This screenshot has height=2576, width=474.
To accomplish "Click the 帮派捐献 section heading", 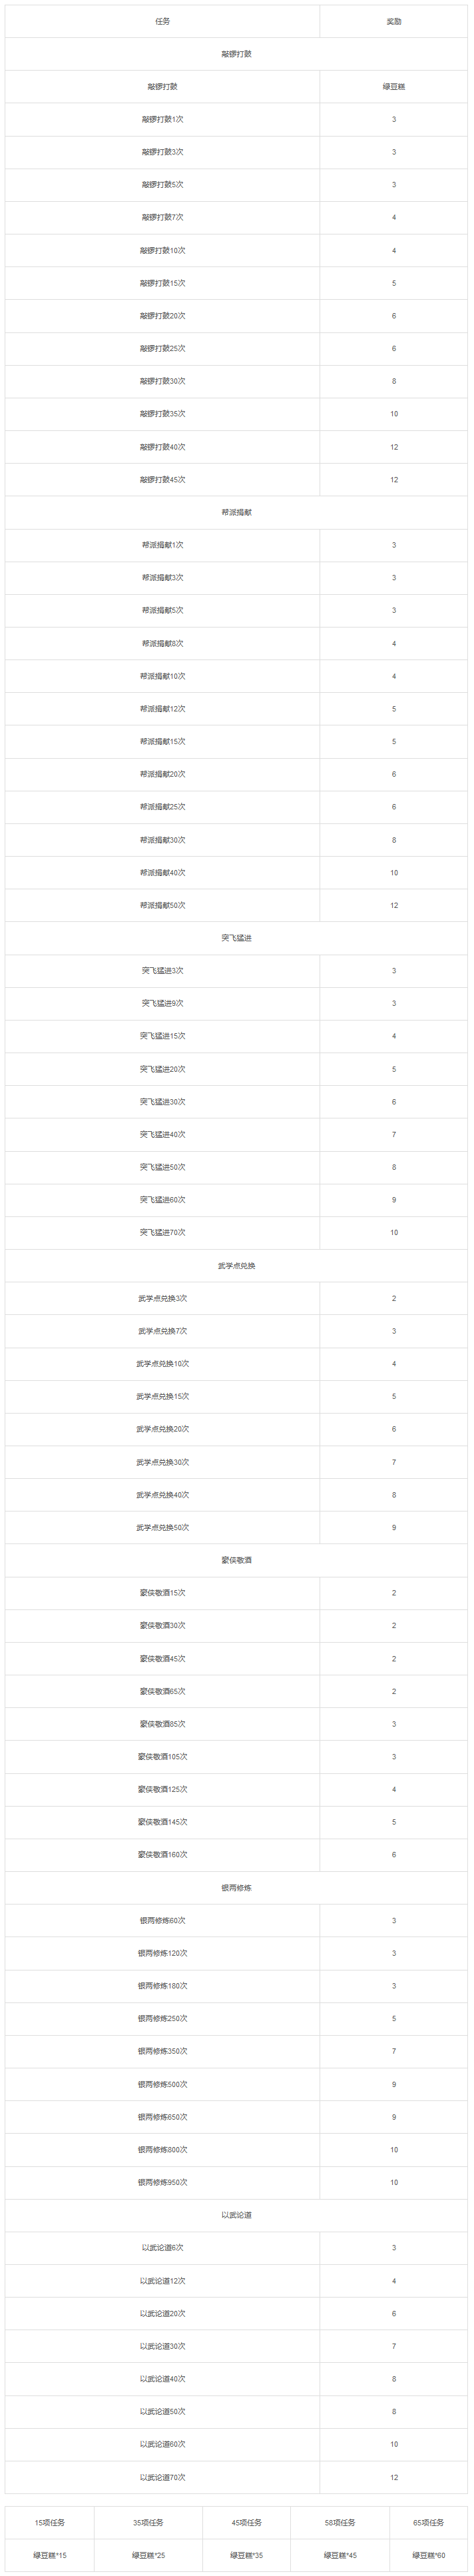I will pos(237,513).
